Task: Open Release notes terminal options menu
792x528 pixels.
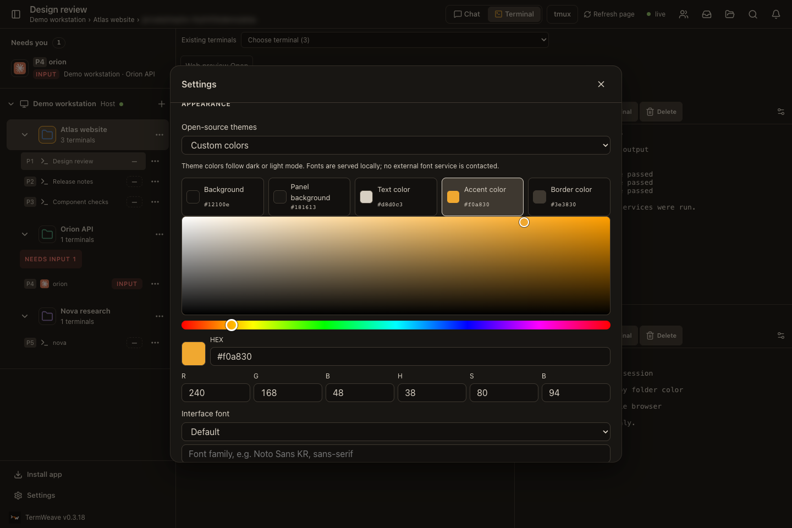Action: 155,182
